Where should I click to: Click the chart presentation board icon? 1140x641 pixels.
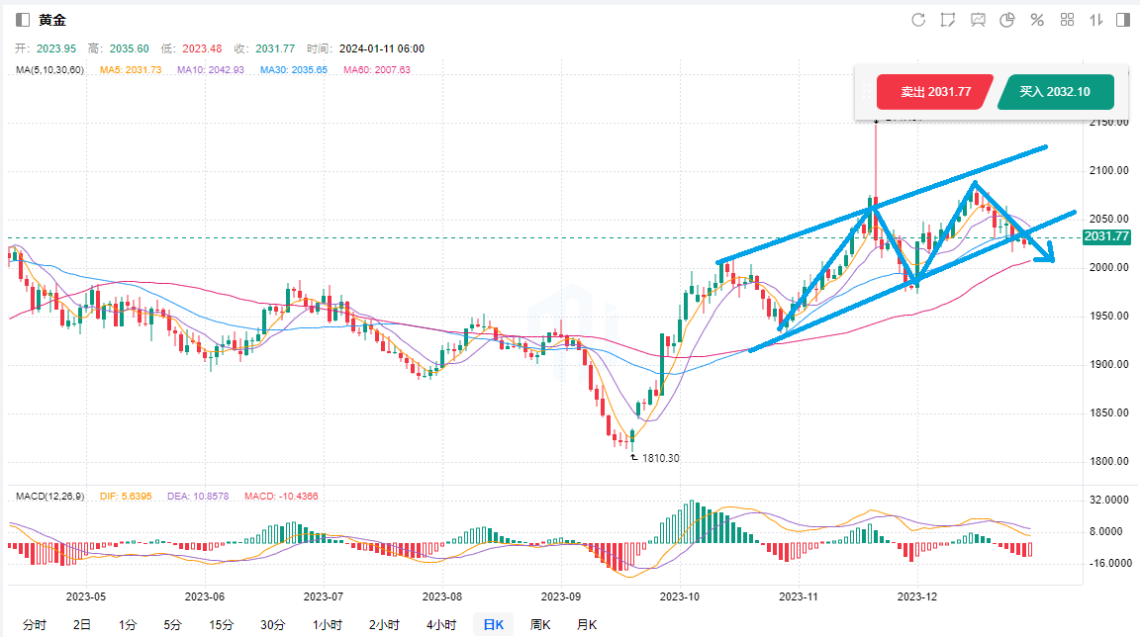click(978, 20)
